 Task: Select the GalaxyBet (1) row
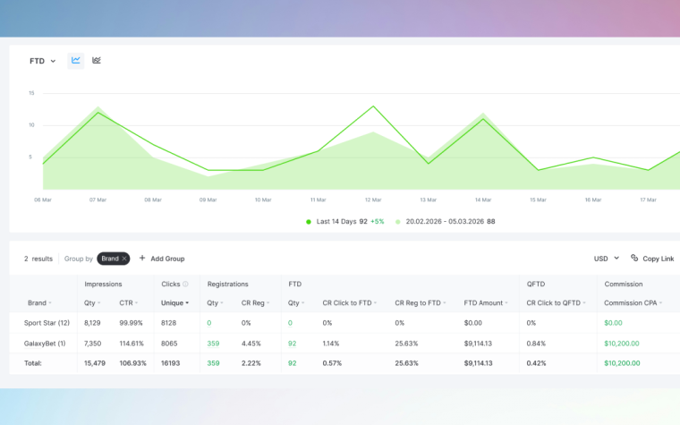pyautogui.click(x=344, y=344)
